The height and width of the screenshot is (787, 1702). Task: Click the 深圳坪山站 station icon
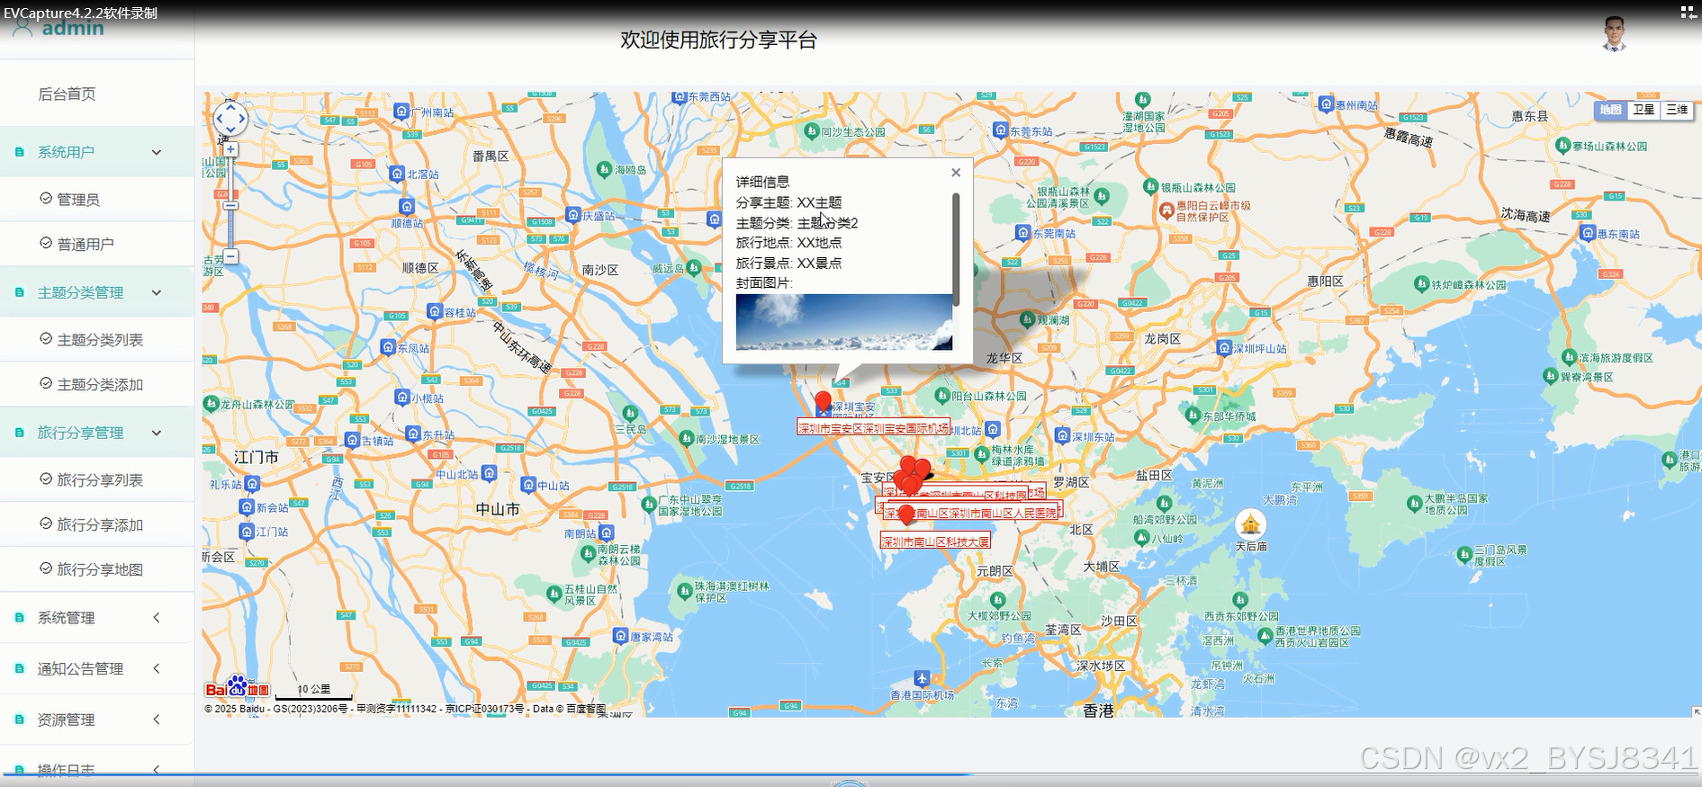pyautogui.click(x=1223, y=348)
